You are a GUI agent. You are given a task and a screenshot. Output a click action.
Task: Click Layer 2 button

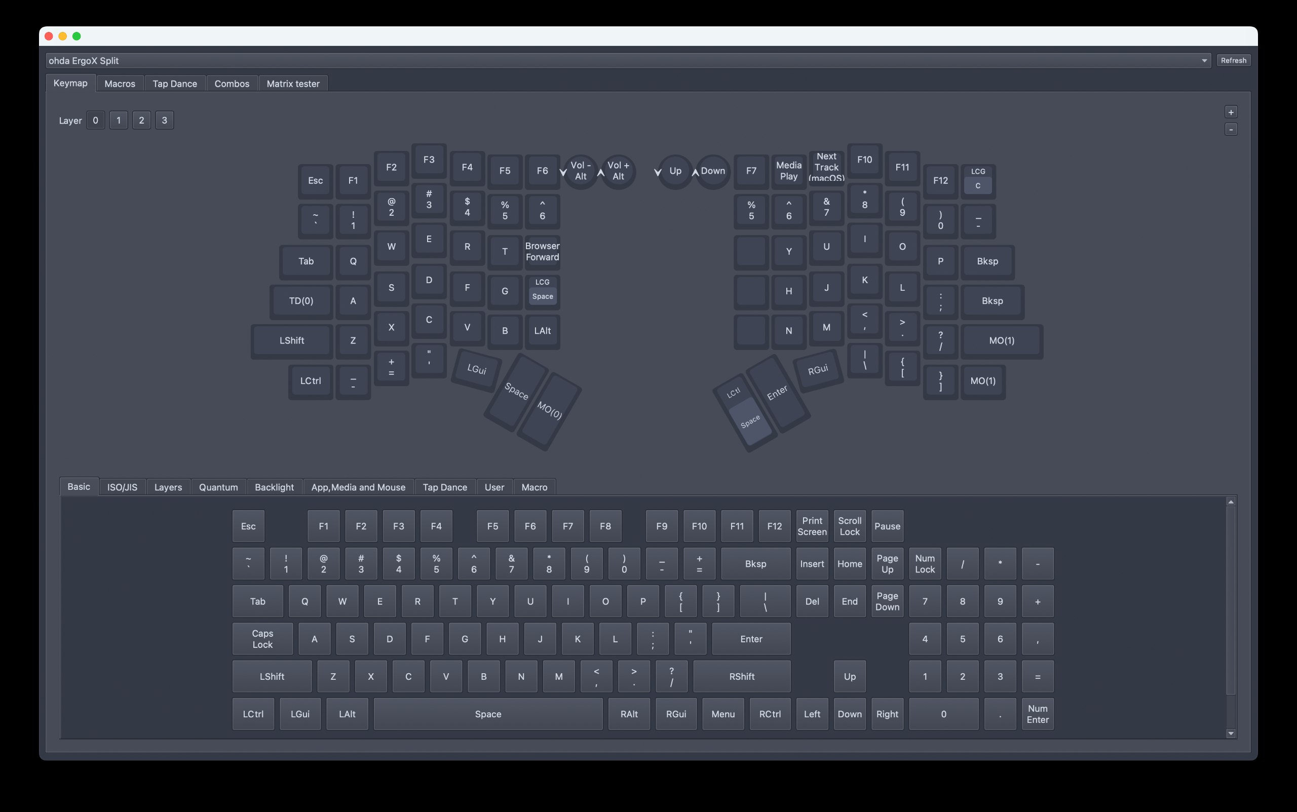point(141,120)
